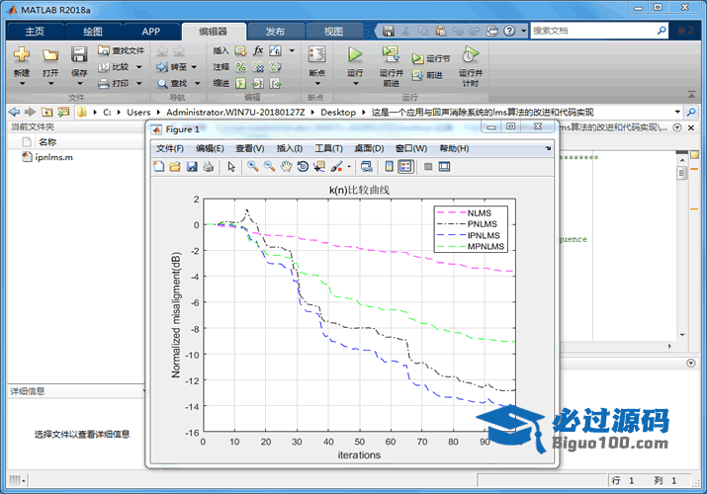Open the 新建 dropdown arrow

point(22,83)
